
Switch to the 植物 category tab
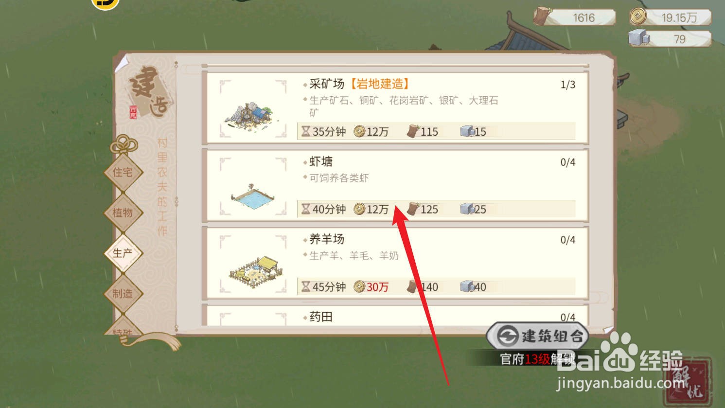tap(123, 213)
